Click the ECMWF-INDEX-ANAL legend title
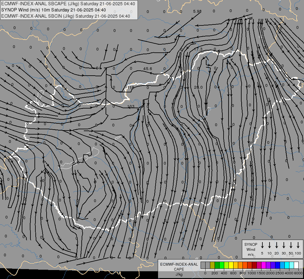 [x=179, y=264]
